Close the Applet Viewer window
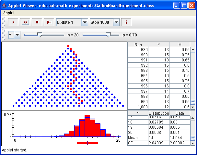Viewport: 197px width, 155px height. tap(191, 6)
